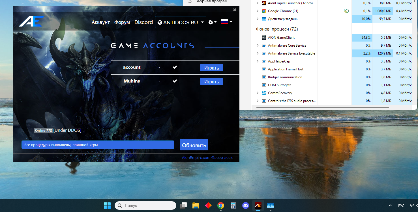Image resolution: width=418 pixels, height=212 pixels.
Task: Click the AppHelperCap process icon
Action: (264, 61)
